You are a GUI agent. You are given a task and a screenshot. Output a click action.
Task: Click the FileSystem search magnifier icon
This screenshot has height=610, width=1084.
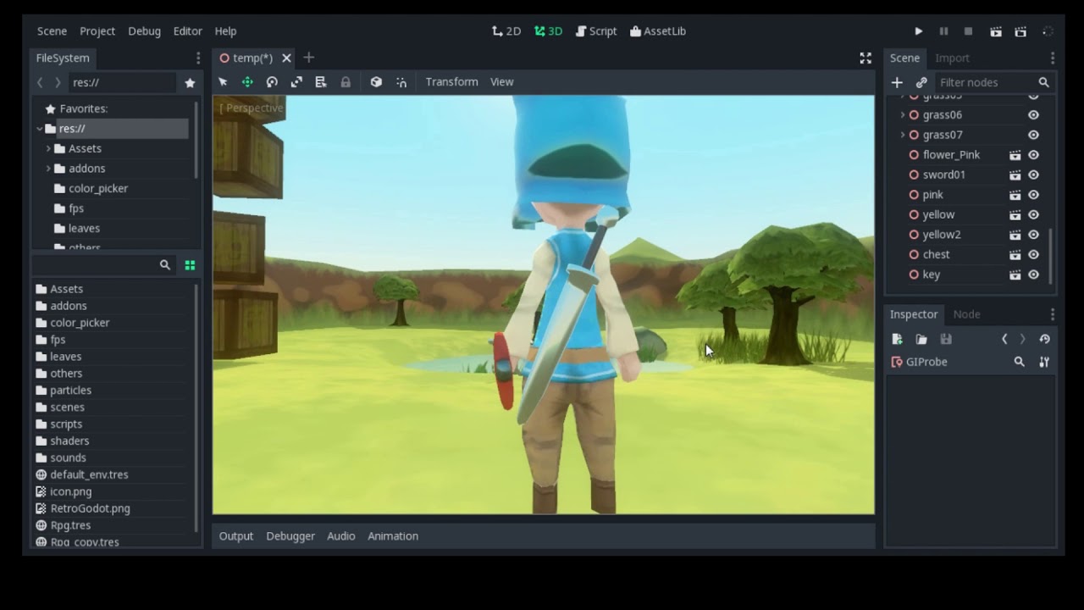pos(165,265)
